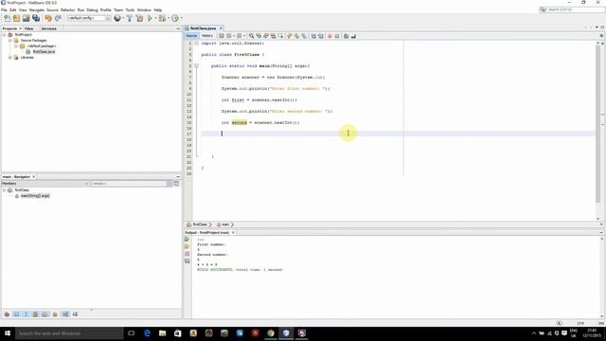Click the New File toolbar icon

pyautogui.click(x=7, y=18)
